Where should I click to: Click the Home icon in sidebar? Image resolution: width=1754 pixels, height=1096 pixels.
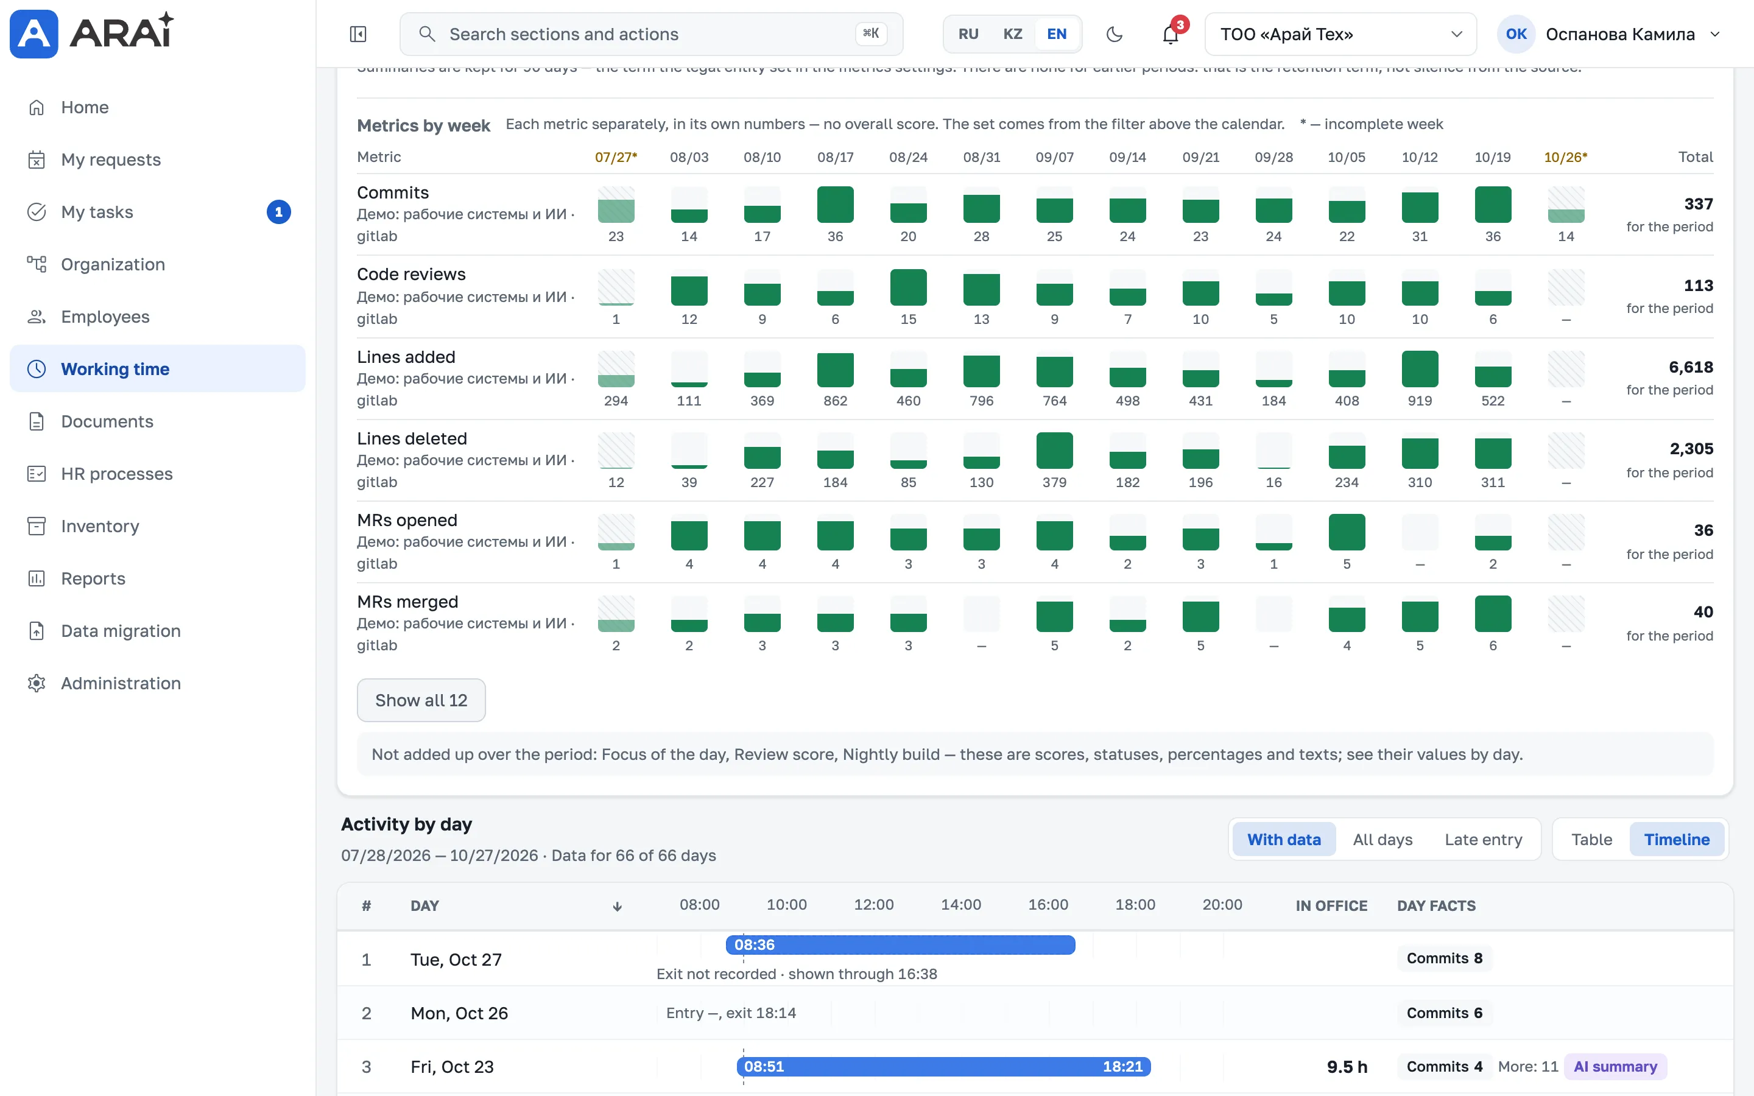point(37,107)
